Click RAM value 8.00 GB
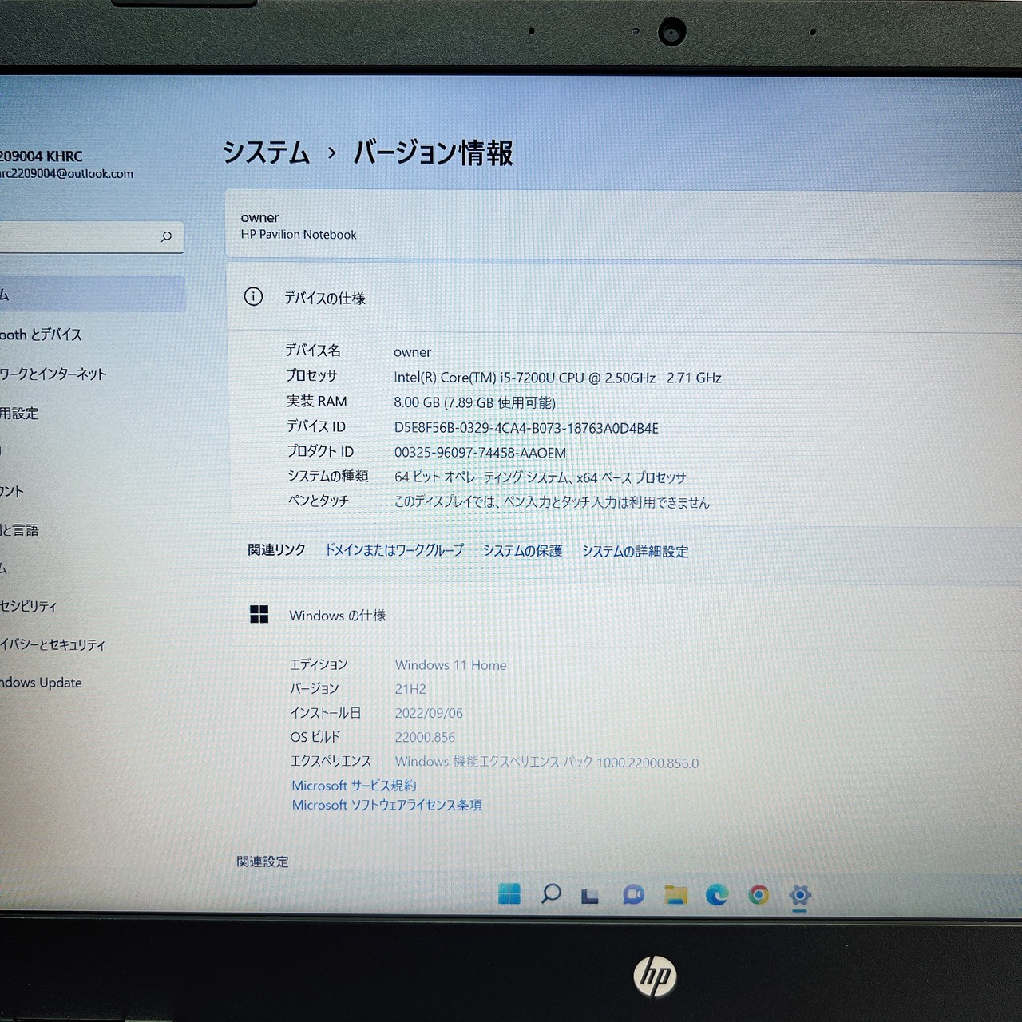This screenshot has height=1022, width=1022. 474,402
